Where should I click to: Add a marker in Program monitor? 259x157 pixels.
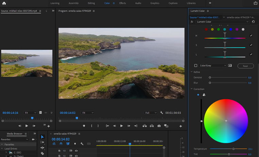tap(84, 126)
